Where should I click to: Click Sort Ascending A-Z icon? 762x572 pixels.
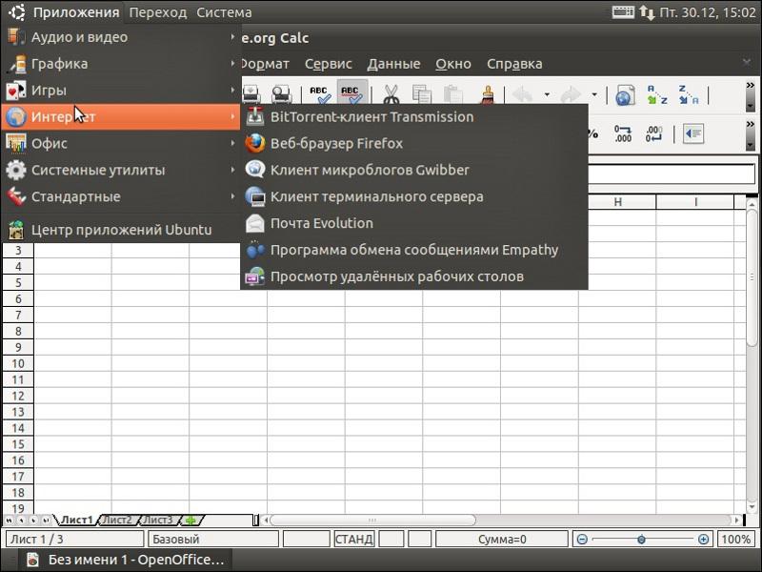657,94
